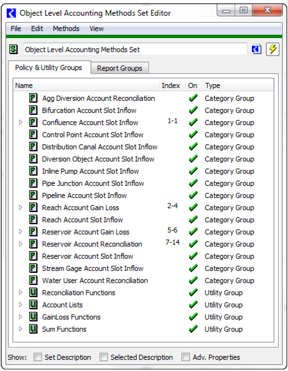Screen dimensions: 288x371
Task: Expand the Confluence Account Slot Inflow group
Action: click(21, 122)
